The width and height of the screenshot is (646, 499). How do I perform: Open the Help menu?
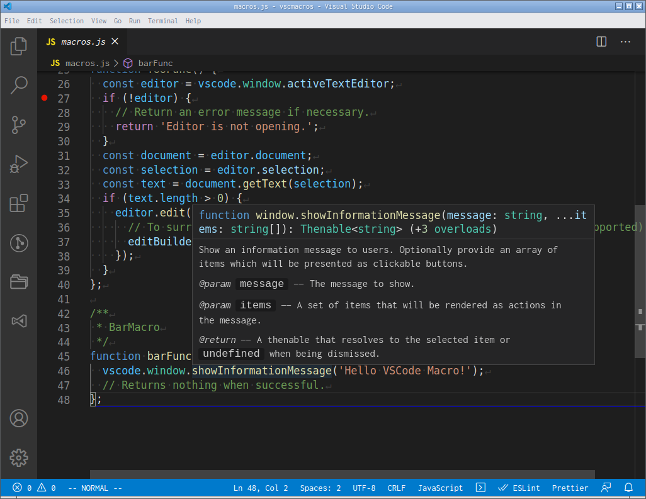pyautogui.click(x=193, y=21)
